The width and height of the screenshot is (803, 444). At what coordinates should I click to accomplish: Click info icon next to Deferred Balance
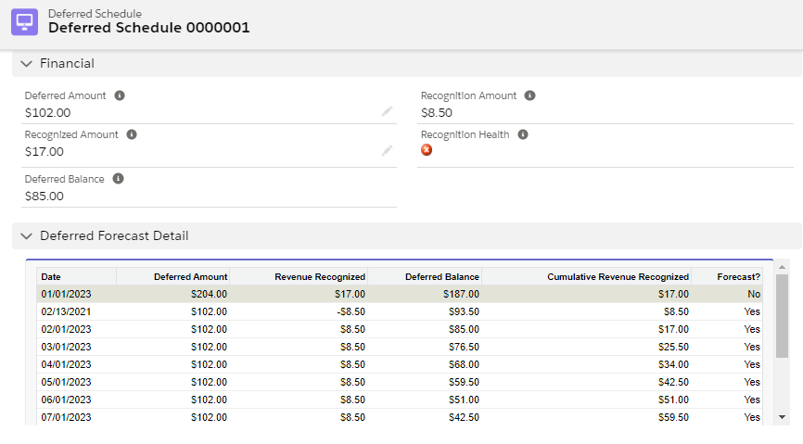pyautogui.click(x=119, y=179)
